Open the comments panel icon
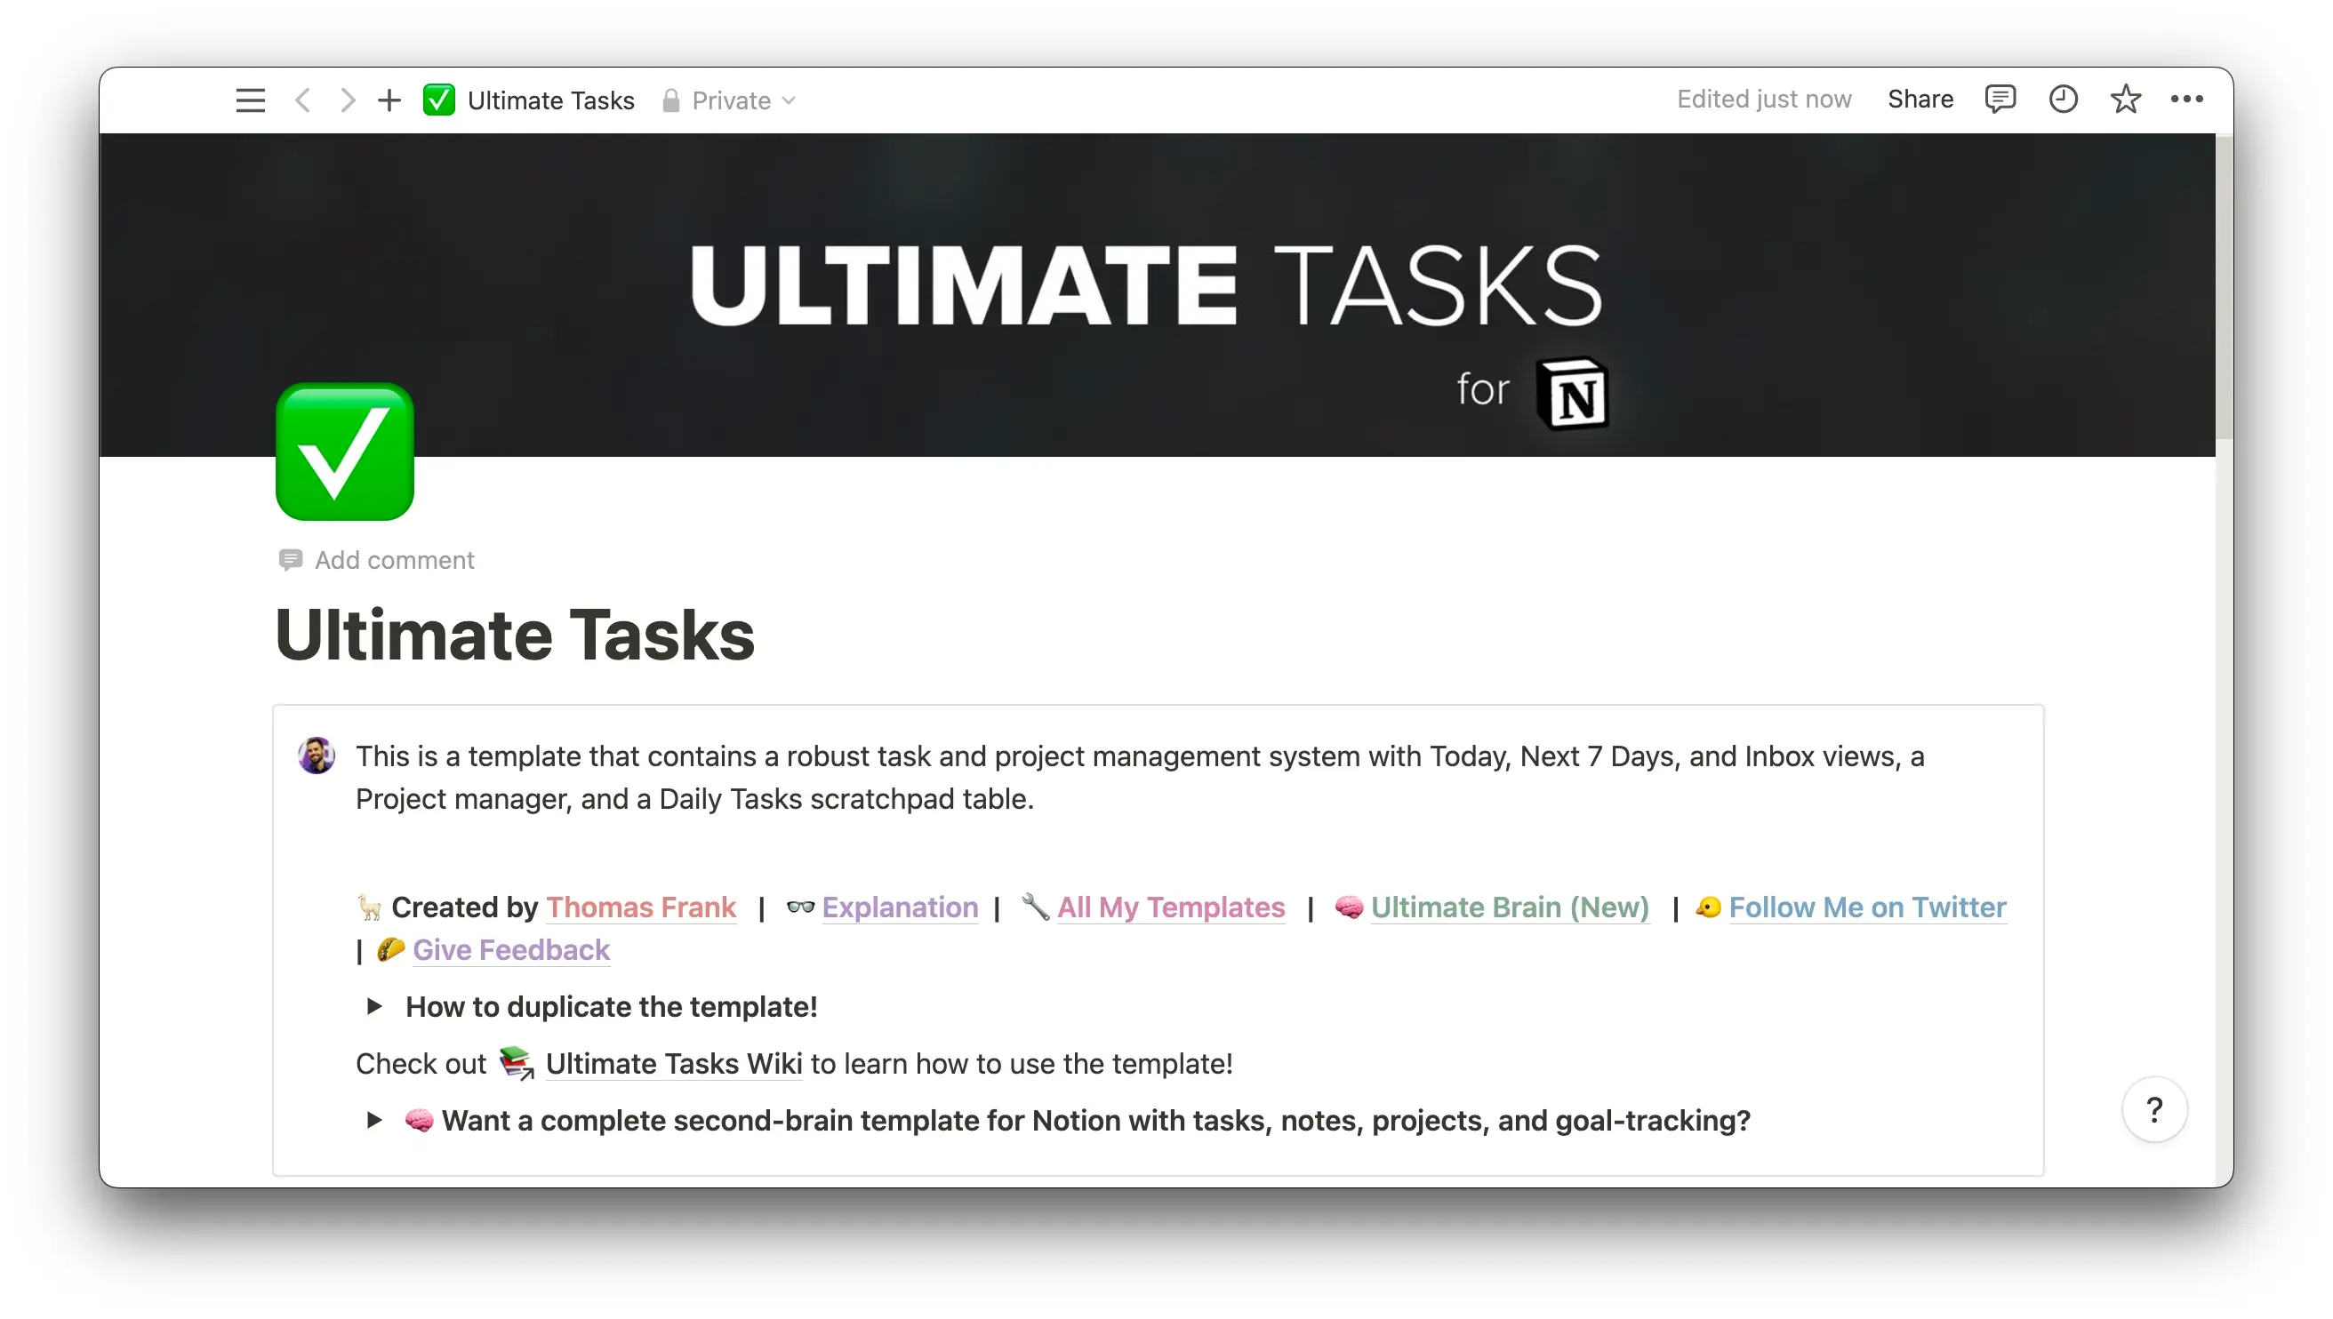The height and width of the screenshot is (1319, 2333). click(x=2000, y=99)
